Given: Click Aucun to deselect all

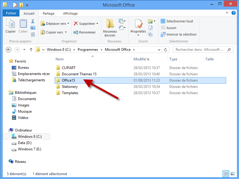Looking at the screenshot, I should (168, 28).
